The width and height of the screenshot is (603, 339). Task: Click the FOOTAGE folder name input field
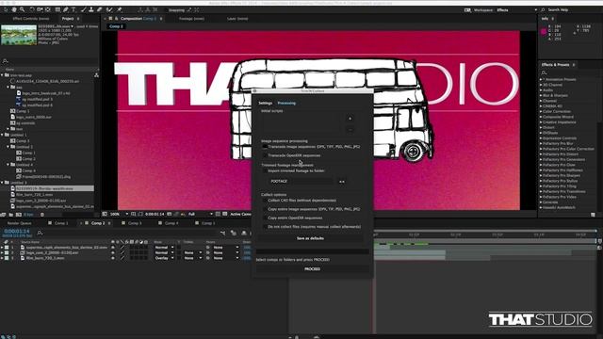pyautogui.click(x=301, y=181)
